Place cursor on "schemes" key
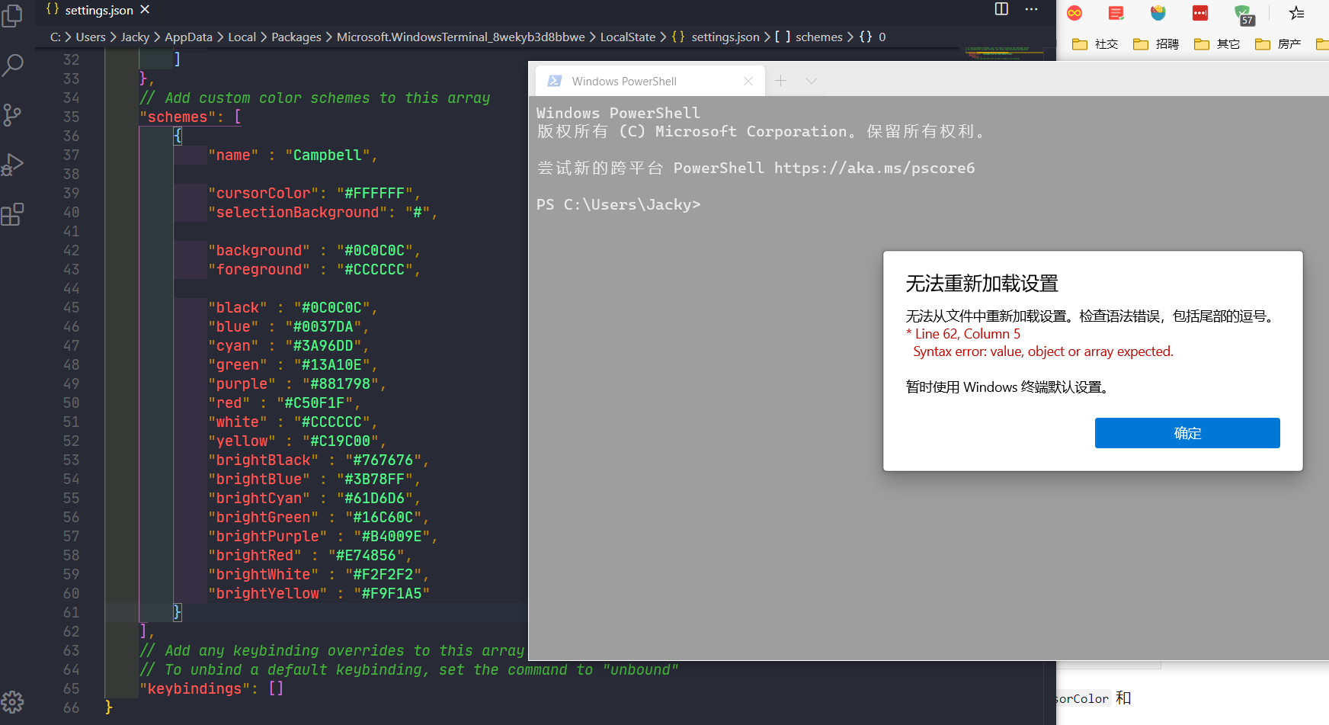Viewport: 1329px width, 725px height. click(178, 117)
